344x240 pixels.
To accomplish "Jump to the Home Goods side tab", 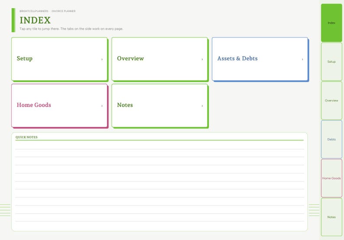I will click(x=331, y=178).
